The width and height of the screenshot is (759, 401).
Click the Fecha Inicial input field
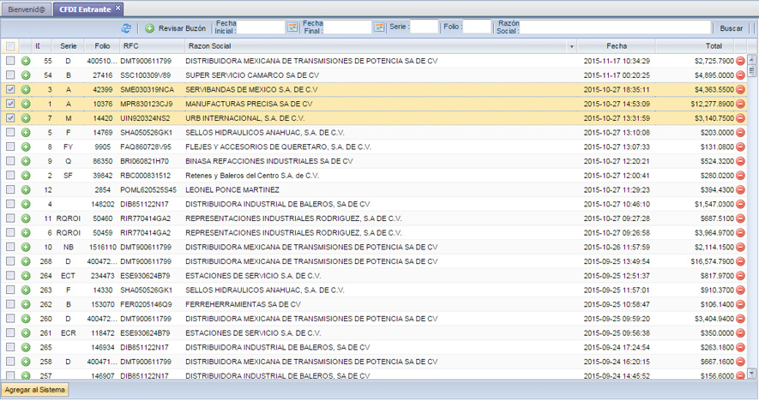click(261, 27)
